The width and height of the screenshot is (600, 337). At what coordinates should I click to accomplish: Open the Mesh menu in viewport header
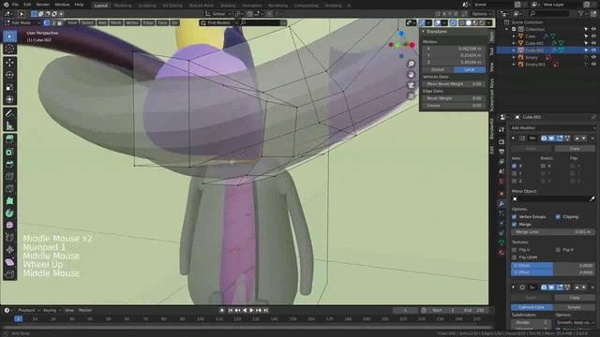pos(116,22)
